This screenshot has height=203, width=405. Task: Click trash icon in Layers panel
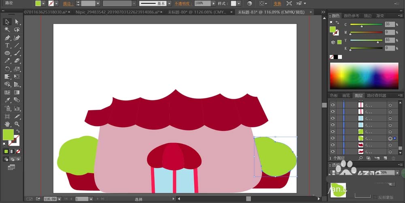394,158
